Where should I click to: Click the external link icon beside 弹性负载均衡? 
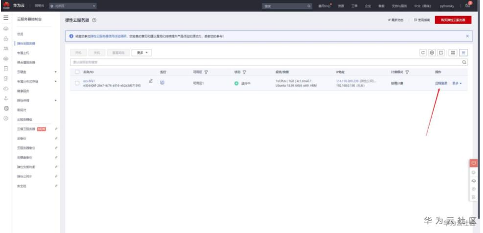[56, 167]
